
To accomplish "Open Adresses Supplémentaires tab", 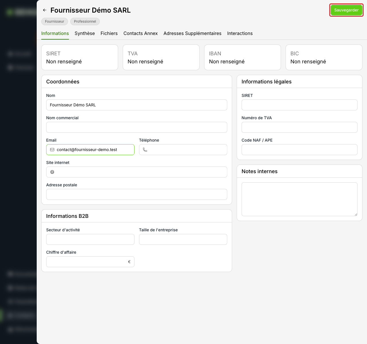I will pos(192,34).
